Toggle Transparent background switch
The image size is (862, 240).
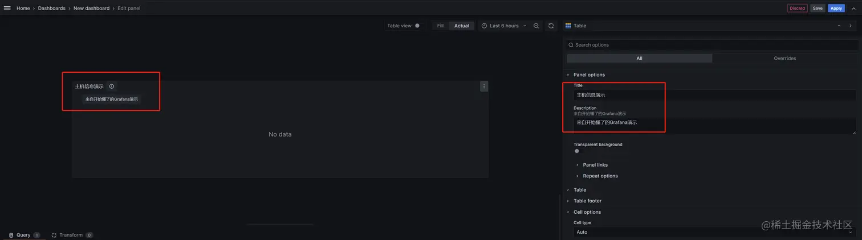click(579, 151)
